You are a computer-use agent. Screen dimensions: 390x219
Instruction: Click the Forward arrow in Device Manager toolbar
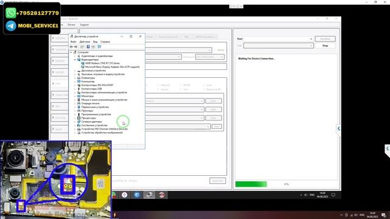(x=76, y=47)
